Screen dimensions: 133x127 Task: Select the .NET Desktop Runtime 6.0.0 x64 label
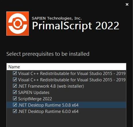48,111
